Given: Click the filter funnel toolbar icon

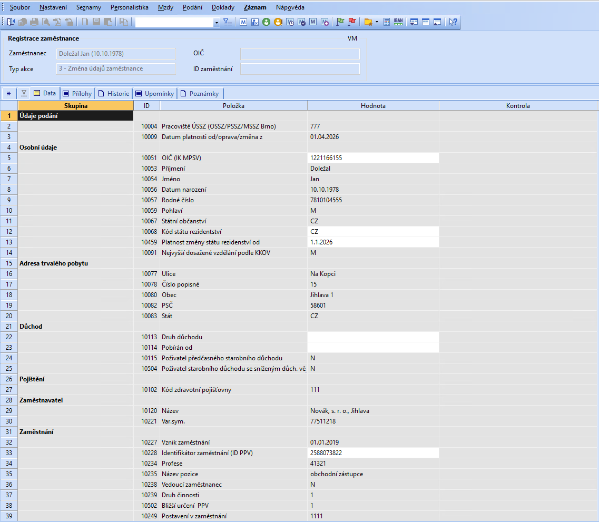Looking at the screenshot, I should coord(227,22).
